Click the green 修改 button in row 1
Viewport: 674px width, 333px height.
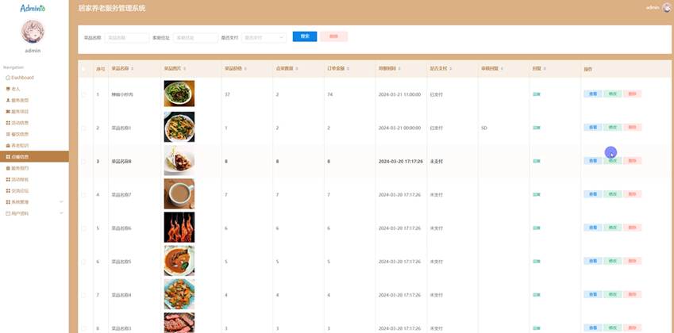pyautogui.click(x=613, y=94)
